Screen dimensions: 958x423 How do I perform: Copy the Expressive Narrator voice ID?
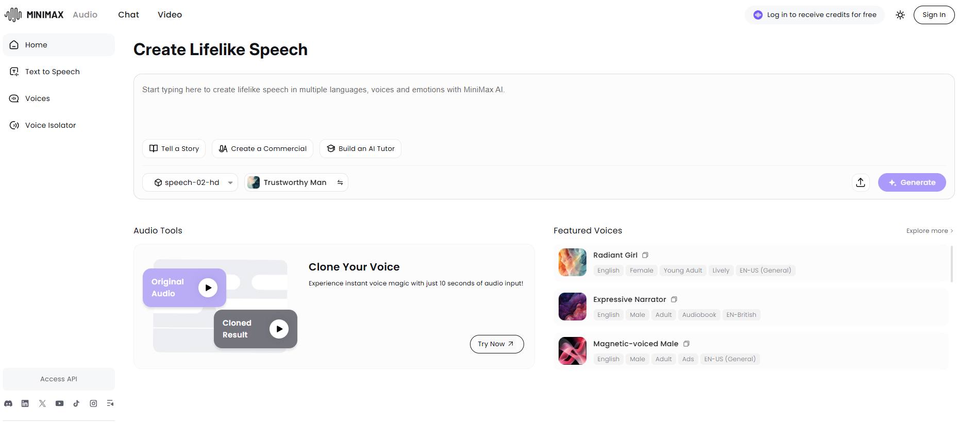pyautogui.click(x=674, y=299)
